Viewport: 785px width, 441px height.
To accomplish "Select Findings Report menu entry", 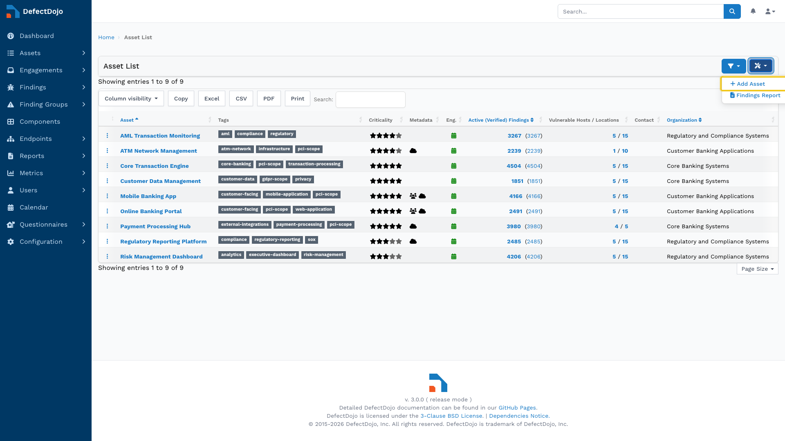I will point(755,95).
